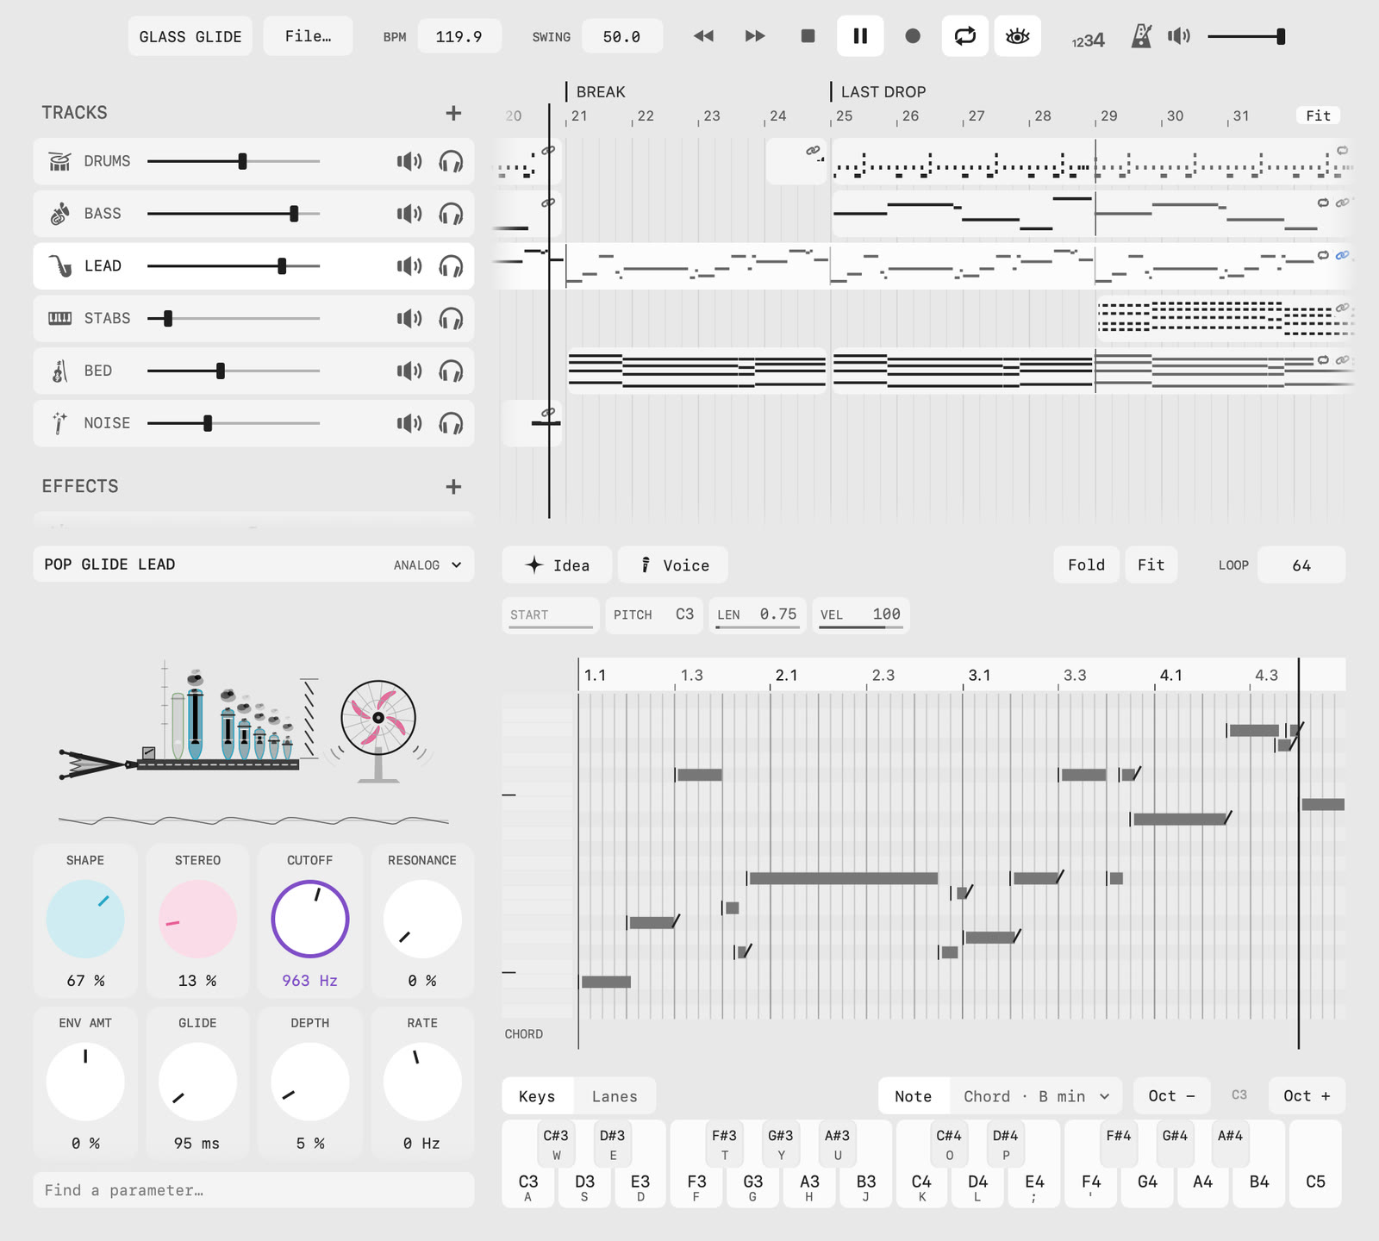Image resolution: width=1379 pixels, height=1241 pixels.
Task: Toggle the loop playback button
Action: coord(965,36)
